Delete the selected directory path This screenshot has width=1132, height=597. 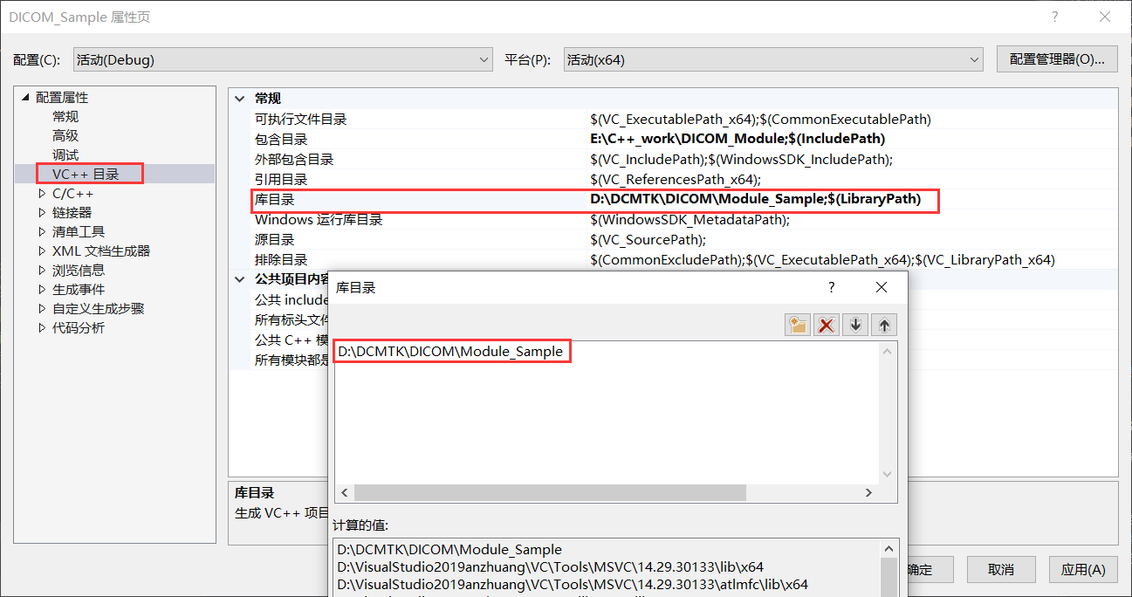click(x=826, y=324)
